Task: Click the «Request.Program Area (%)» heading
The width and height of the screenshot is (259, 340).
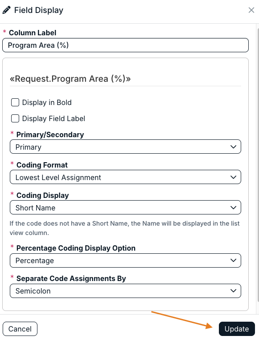Action: [x=70, y=79]
